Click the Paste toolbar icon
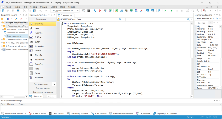This screenshot has width=222, height=119. (x=34, y=11)
